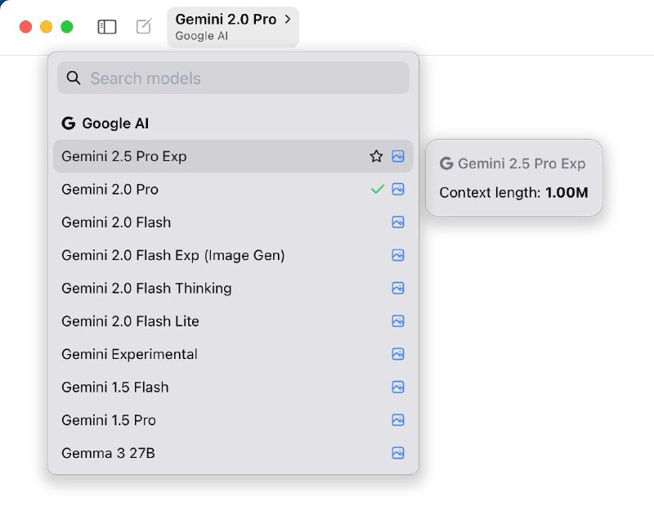Click image icon beside Gemini 2.5 Pro Exp
Screen dimensions: 654x507
(x=398, y=156)
